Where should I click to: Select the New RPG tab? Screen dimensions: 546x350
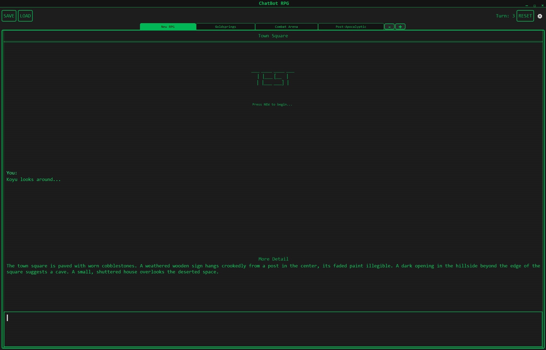[x=168, y=27]
